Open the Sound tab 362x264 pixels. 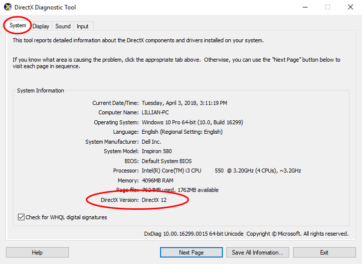coord(63,26)
